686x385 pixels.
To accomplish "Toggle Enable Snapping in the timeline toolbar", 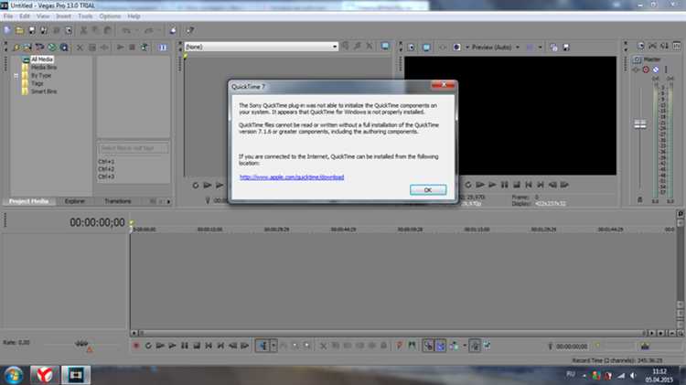I will 428,346.
